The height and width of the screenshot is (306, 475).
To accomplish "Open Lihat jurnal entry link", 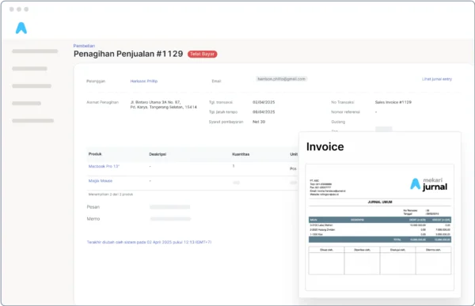I will [437, 79].
